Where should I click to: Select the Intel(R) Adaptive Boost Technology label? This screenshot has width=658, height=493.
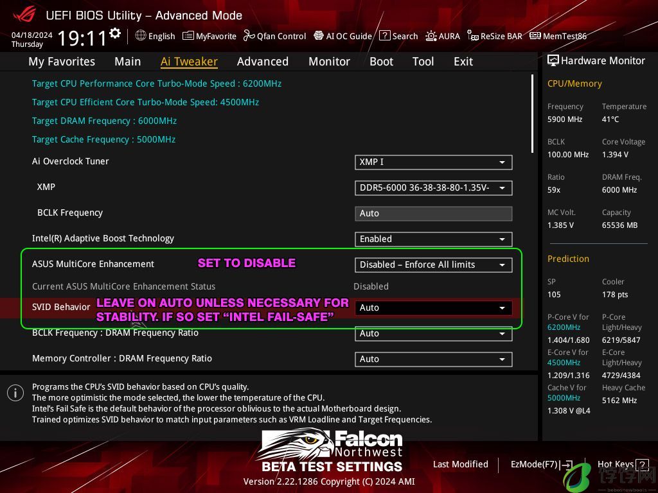click(103, 239)
